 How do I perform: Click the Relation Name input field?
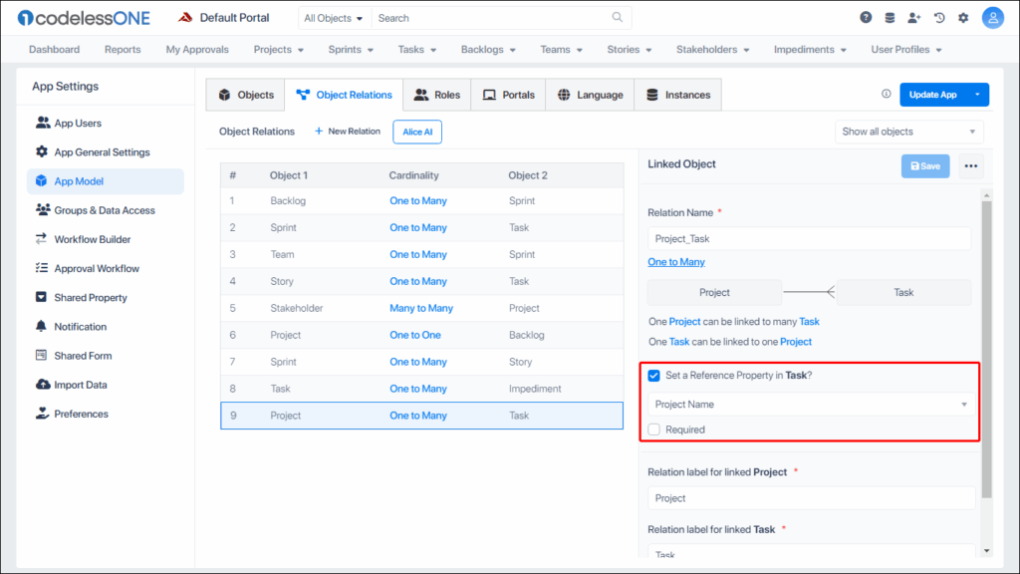tap(809, 239)
